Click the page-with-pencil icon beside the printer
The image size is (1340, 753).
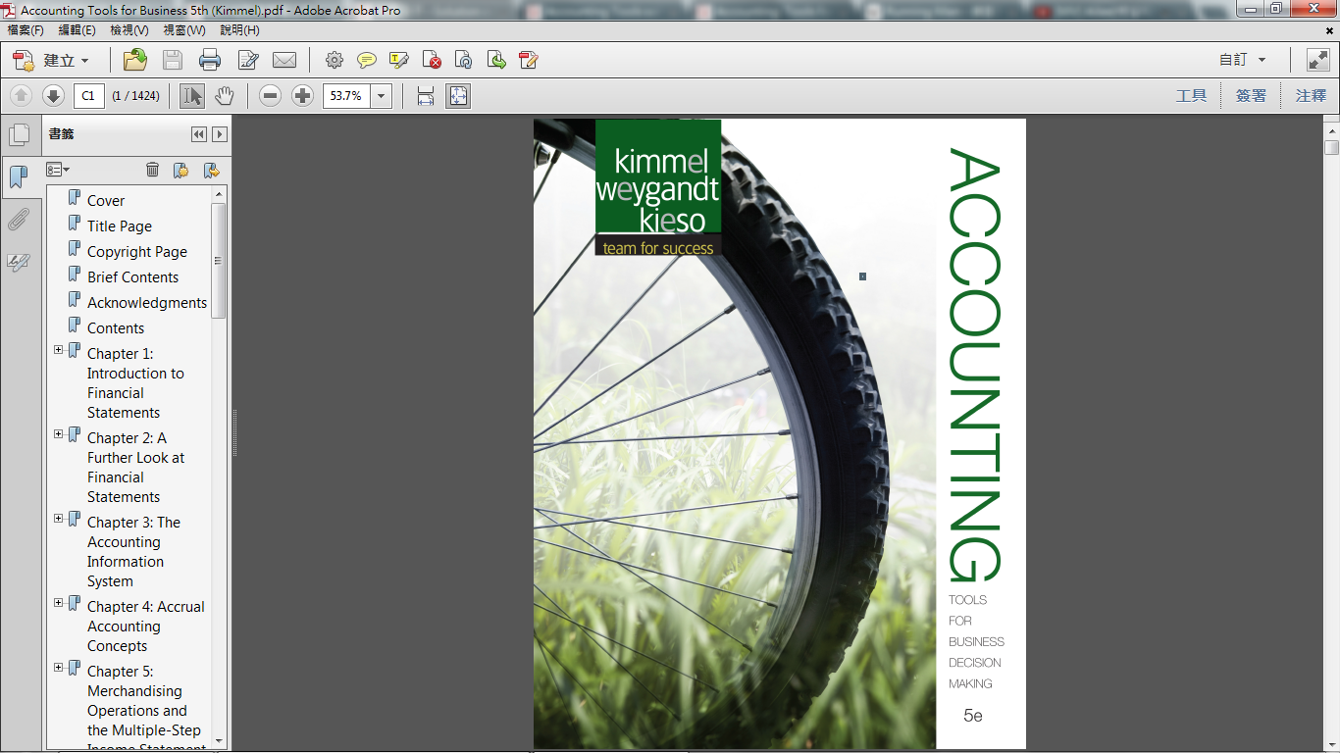[248, 60]
